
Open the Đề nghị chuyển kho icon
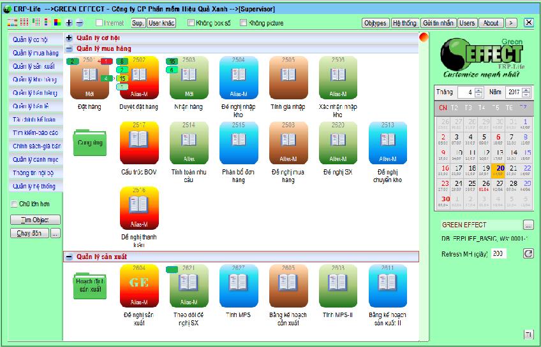pyautogui.click(x=387, y=144)
